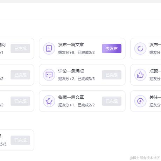The width and height of the screenshot is (161, 161).
Task: Click the 已完成 button in the 收藏一篇文章 card
Action: (x=112, y=101)
